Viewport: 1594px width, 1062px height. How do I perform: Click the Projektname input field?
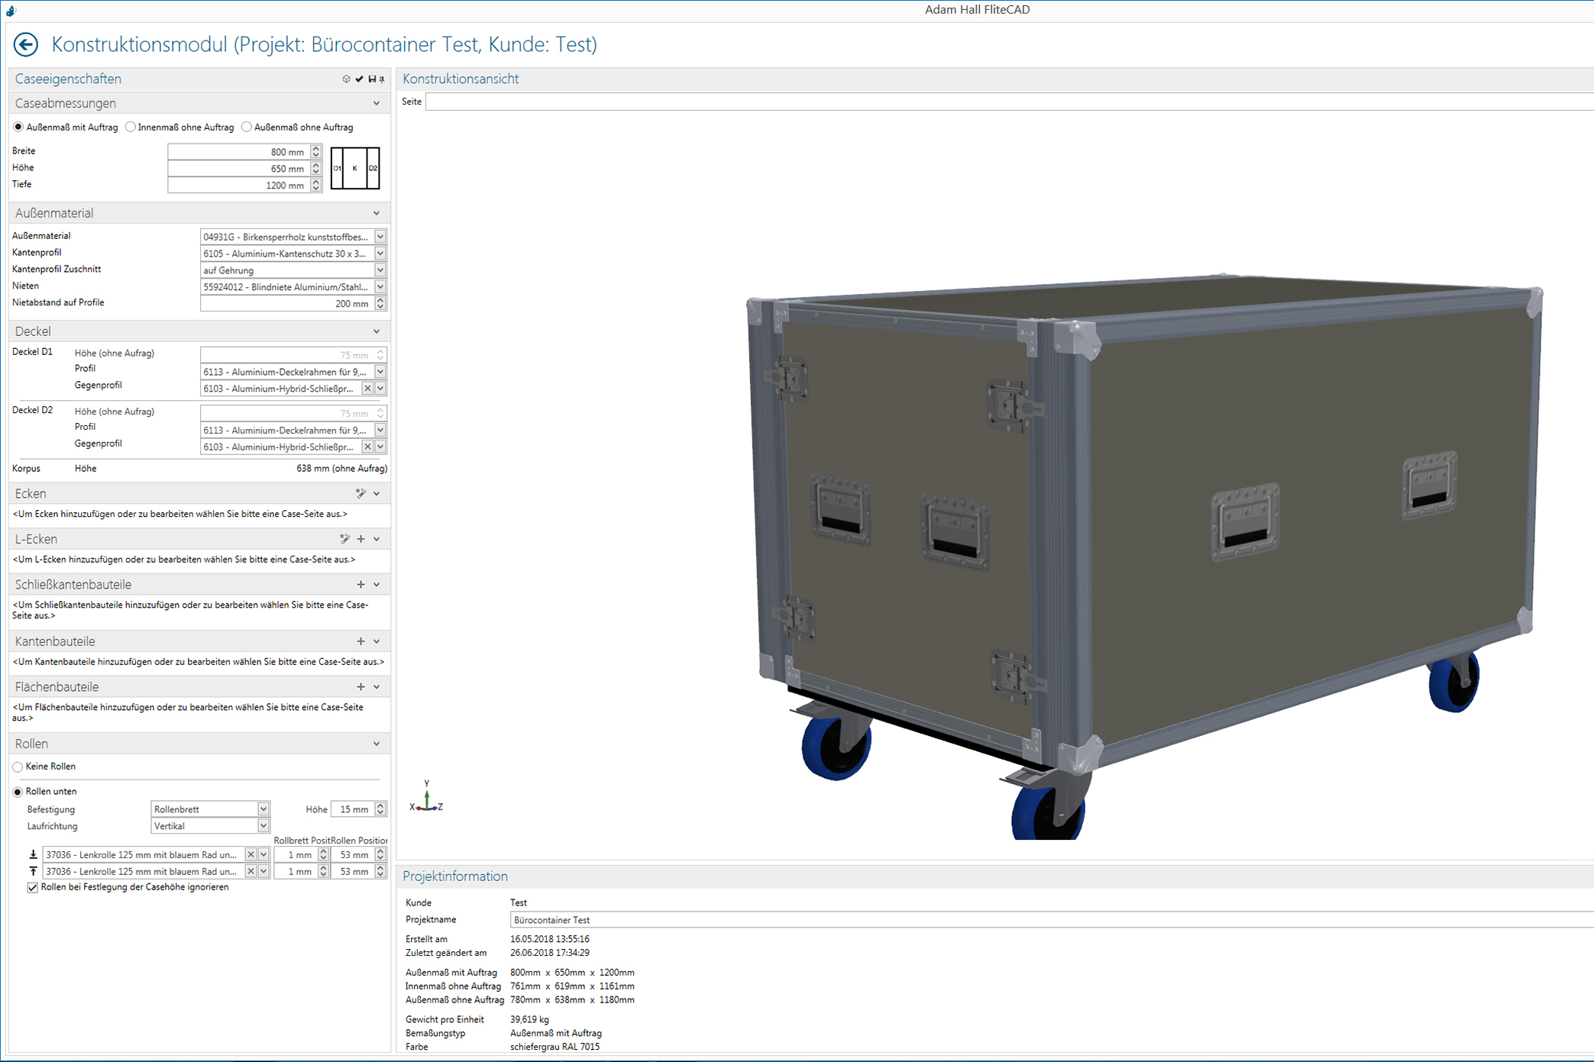[1052, 920]
